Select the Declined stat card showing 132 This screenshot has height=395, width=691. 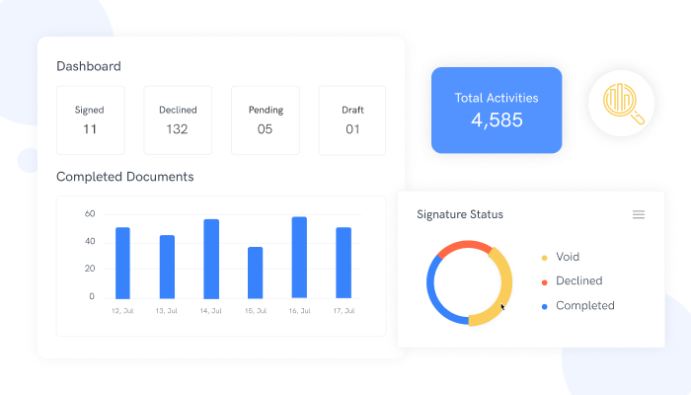(178, 119)
